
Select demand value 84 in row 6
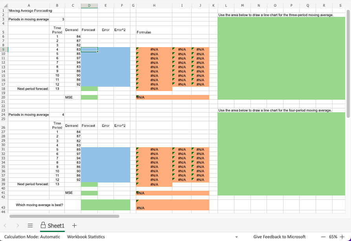tap(73, 37)
